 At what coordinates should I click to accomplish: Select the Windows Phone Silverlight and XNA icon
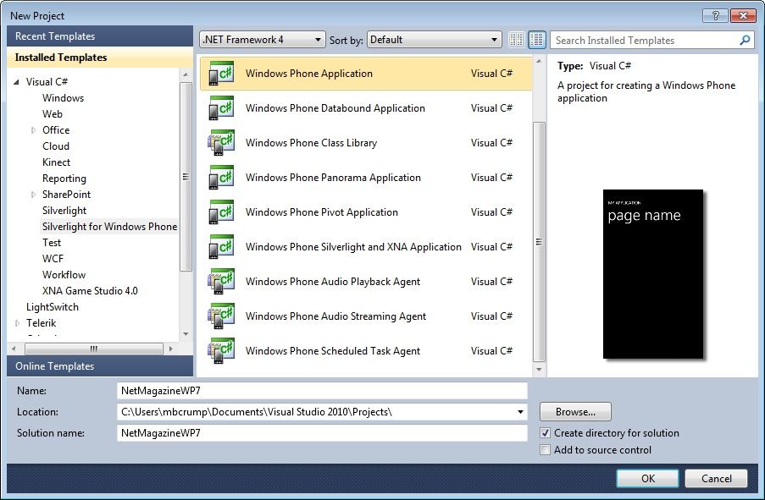click(x=221, y=247)
